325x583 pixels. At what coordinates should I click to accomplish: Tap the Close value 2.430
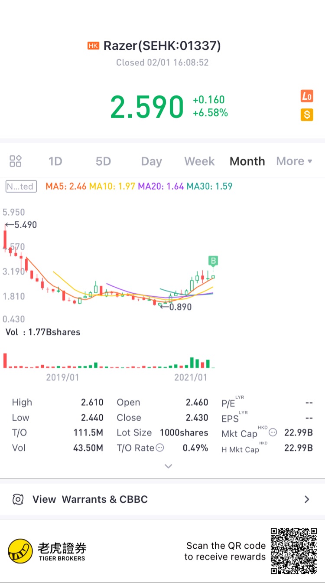coord(197,417)
